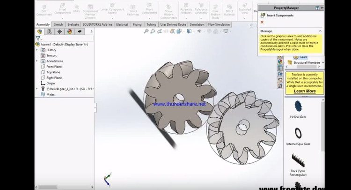Click the Edit Component tool
The height and width of the screenshot is (190, 351).
[44, 10]
